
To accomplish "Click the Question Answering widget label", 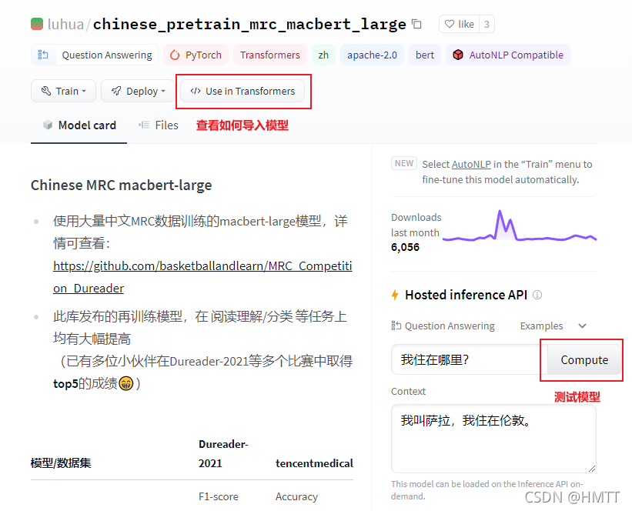I will [450, 326].
